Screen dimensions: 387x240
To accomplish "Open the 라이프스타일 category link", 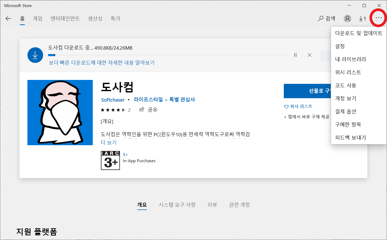I will 148,99.
